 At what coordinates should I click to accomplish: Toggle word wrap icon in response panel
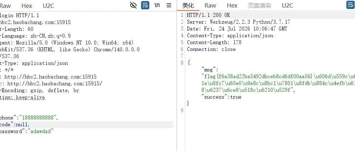[351, 5]
